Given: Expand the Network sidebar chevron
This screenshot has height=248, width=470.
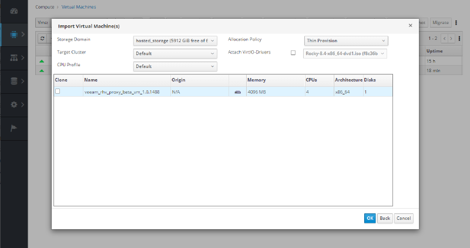Looking at the screenshot, I should 23,57.
